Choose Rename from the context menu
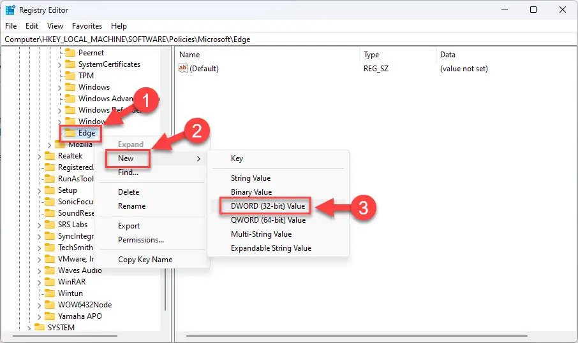This screenshot has width=578, height=343. pos(152,206)
